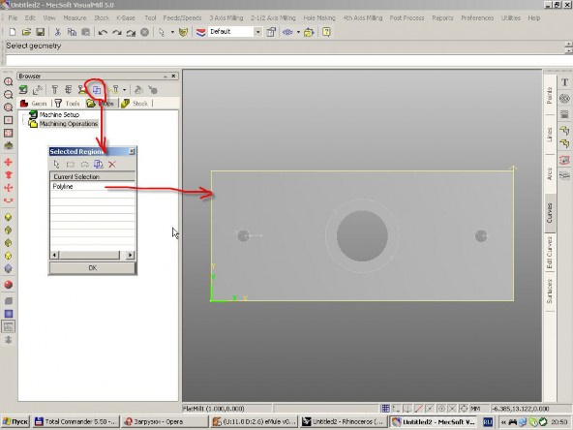The height and width of the screenshot is (430, 573).
Task: Switch to the Geom tab
Action: (x=34, y=104)
